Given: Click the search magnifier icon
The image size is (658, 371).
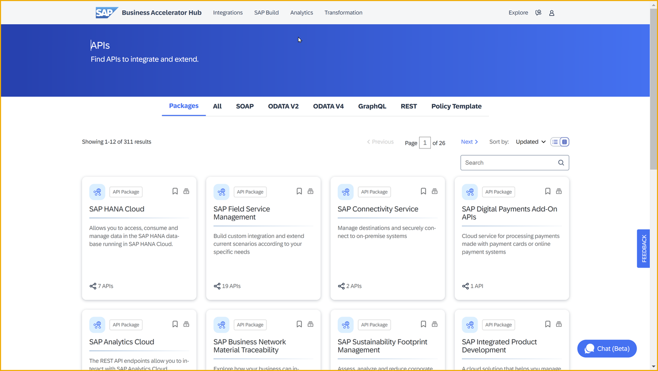Looking at the screenshot, I should pos(561,163).
